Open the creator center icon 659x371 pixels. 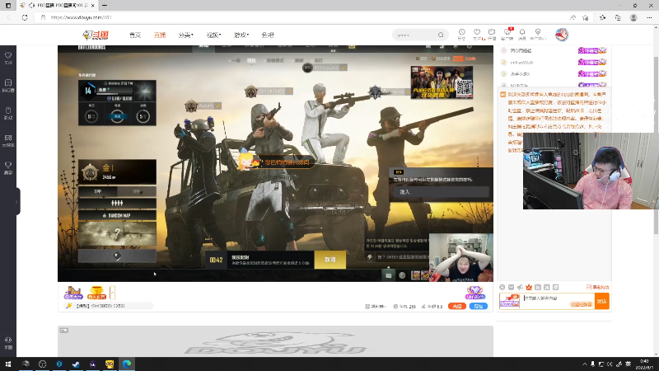(538, 34)
